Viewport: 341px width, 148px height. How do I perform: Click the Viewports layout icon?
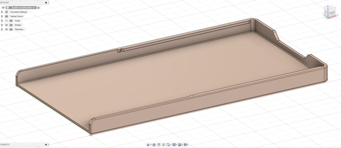coord(185,145)
